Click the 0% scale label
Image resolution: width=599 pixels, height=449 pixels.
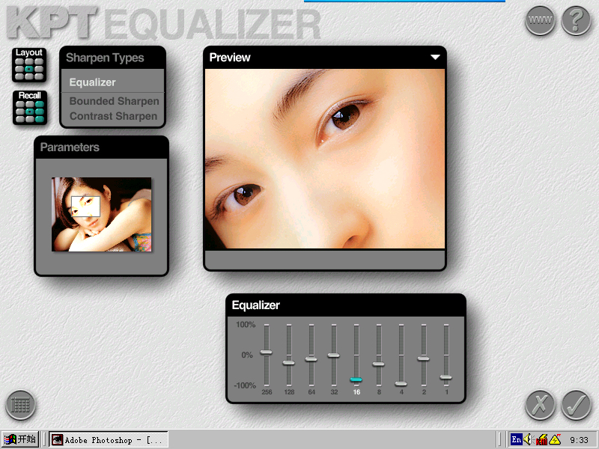(x=247, y=355)
